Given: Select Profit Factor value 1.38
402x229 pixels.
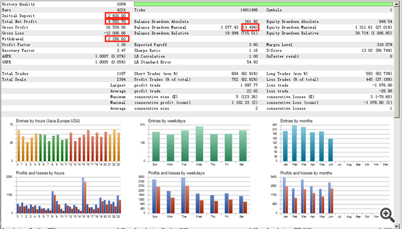Looking at the screenshot, I should [x=121, y=45].
